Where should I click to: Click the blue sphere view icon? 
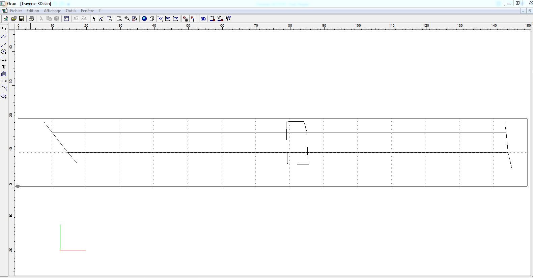pyautogui.click(x=144, y=19)
